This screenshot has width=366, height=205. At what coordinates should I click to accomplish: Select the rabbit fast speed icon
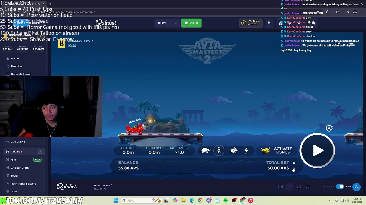(233, 150)
